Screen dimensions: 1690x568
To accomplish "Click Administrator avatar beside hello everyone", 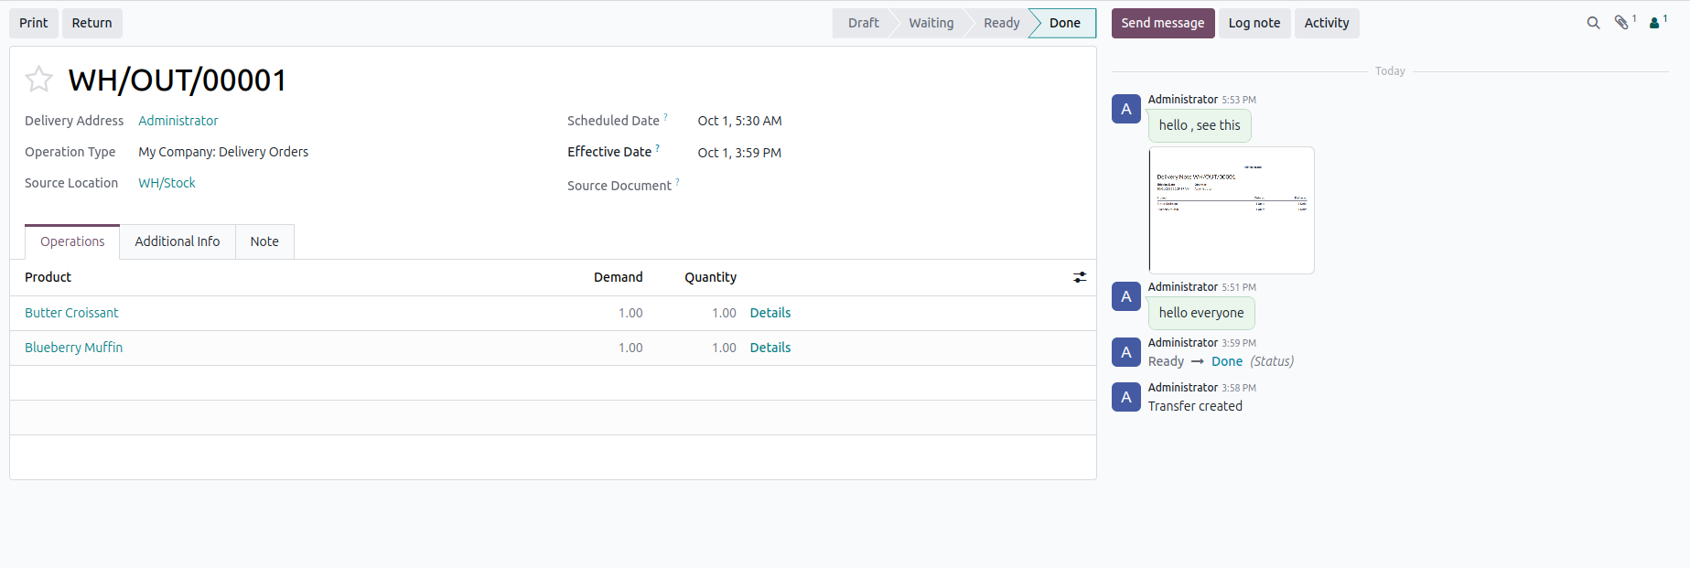I will [x=1126, y=296].
